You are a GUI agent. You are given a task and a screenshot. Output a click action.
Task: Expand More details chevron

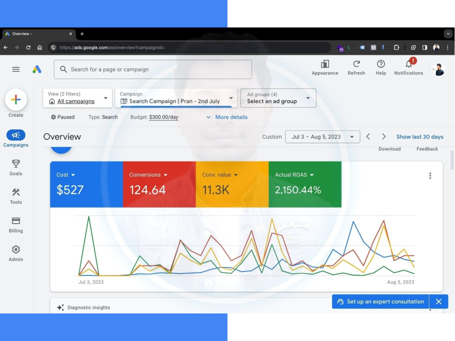coord(208,117)
